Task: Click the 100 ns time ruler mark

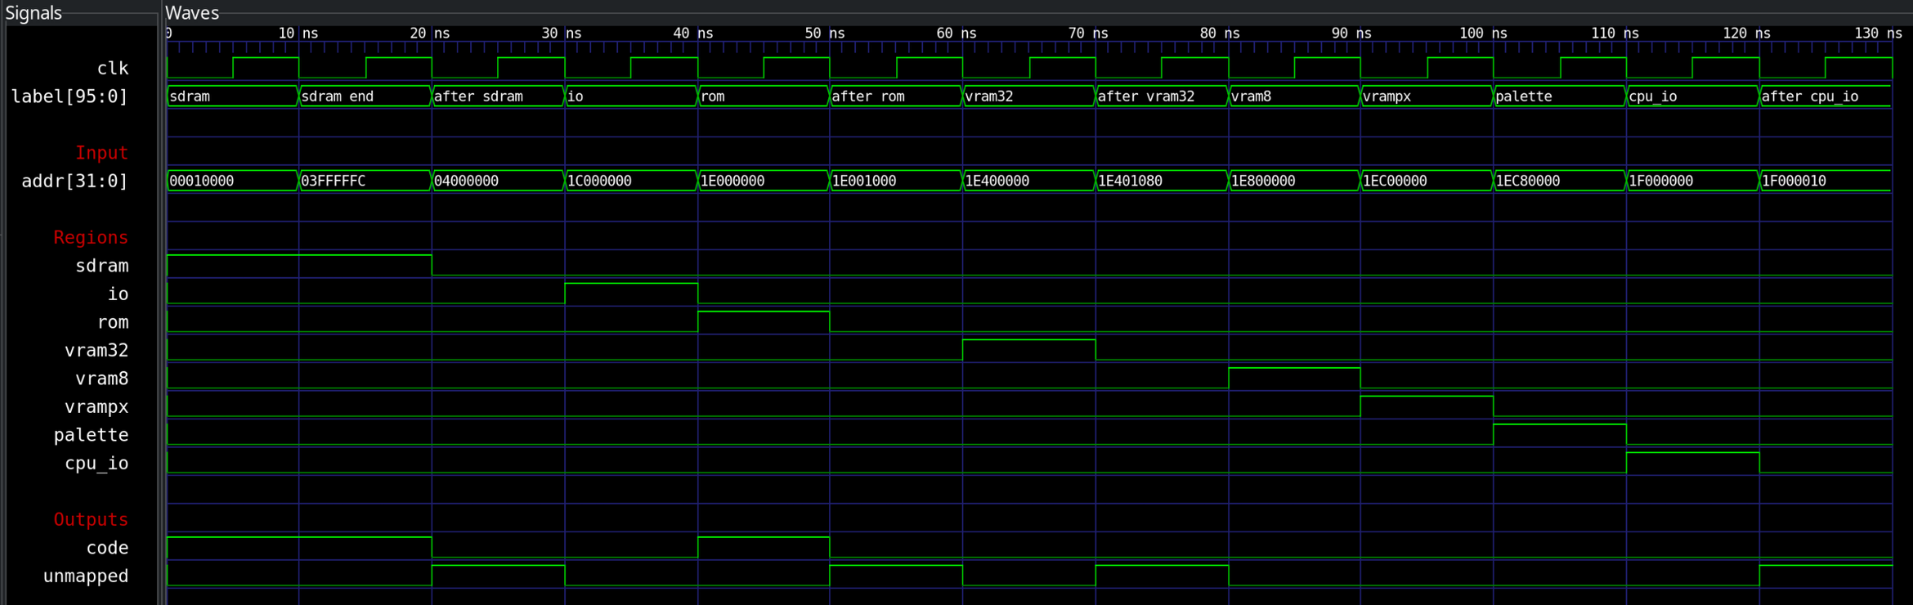Action: 1483,33
